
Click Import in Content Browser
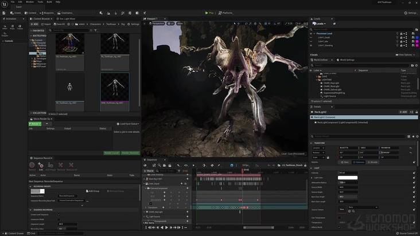click(46, 24)
